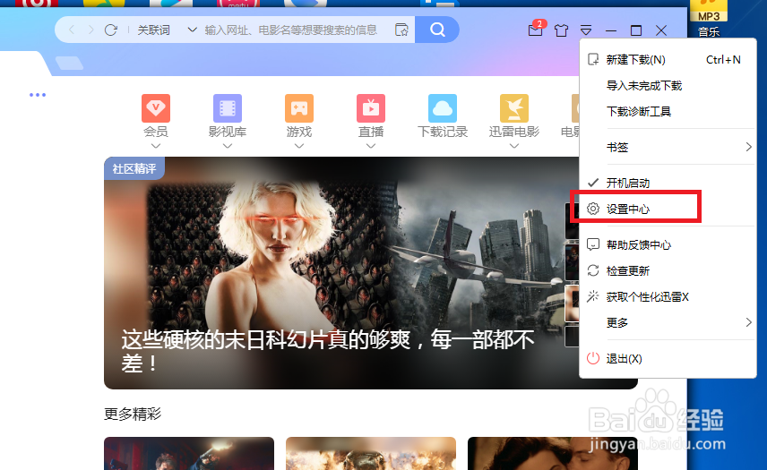The image size is (767, 470).
Task: Expand the 书签 submenu
Action: tap(668, 147)
